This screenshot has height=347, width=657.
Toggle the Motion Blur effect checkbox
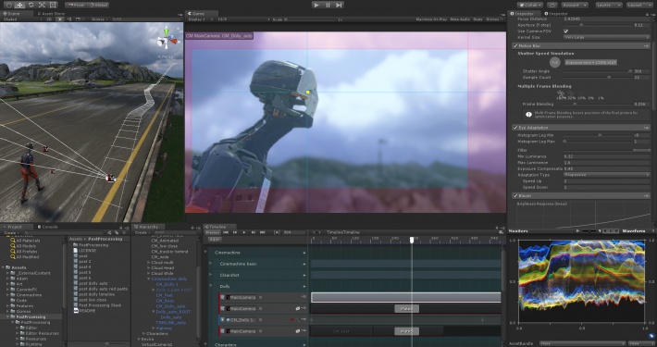pyautogui.click(x=515, y=45)
